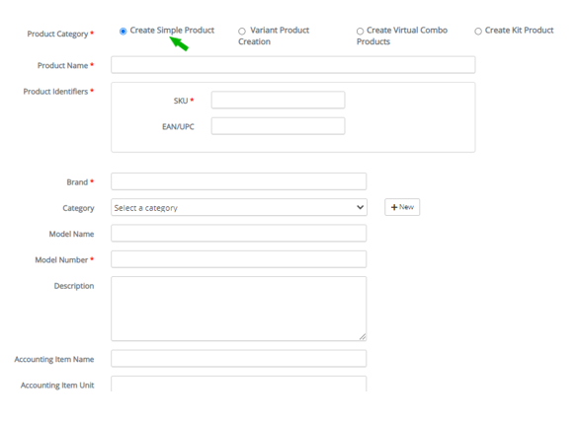Open the Select a category dropdown
This screenshot has height=423, width=578.
tap(239, 207)
